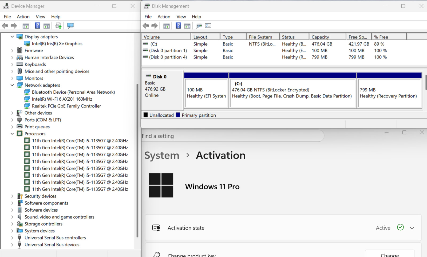Sort by the % Free column header
427x257 pixels.
pos(389,37)
